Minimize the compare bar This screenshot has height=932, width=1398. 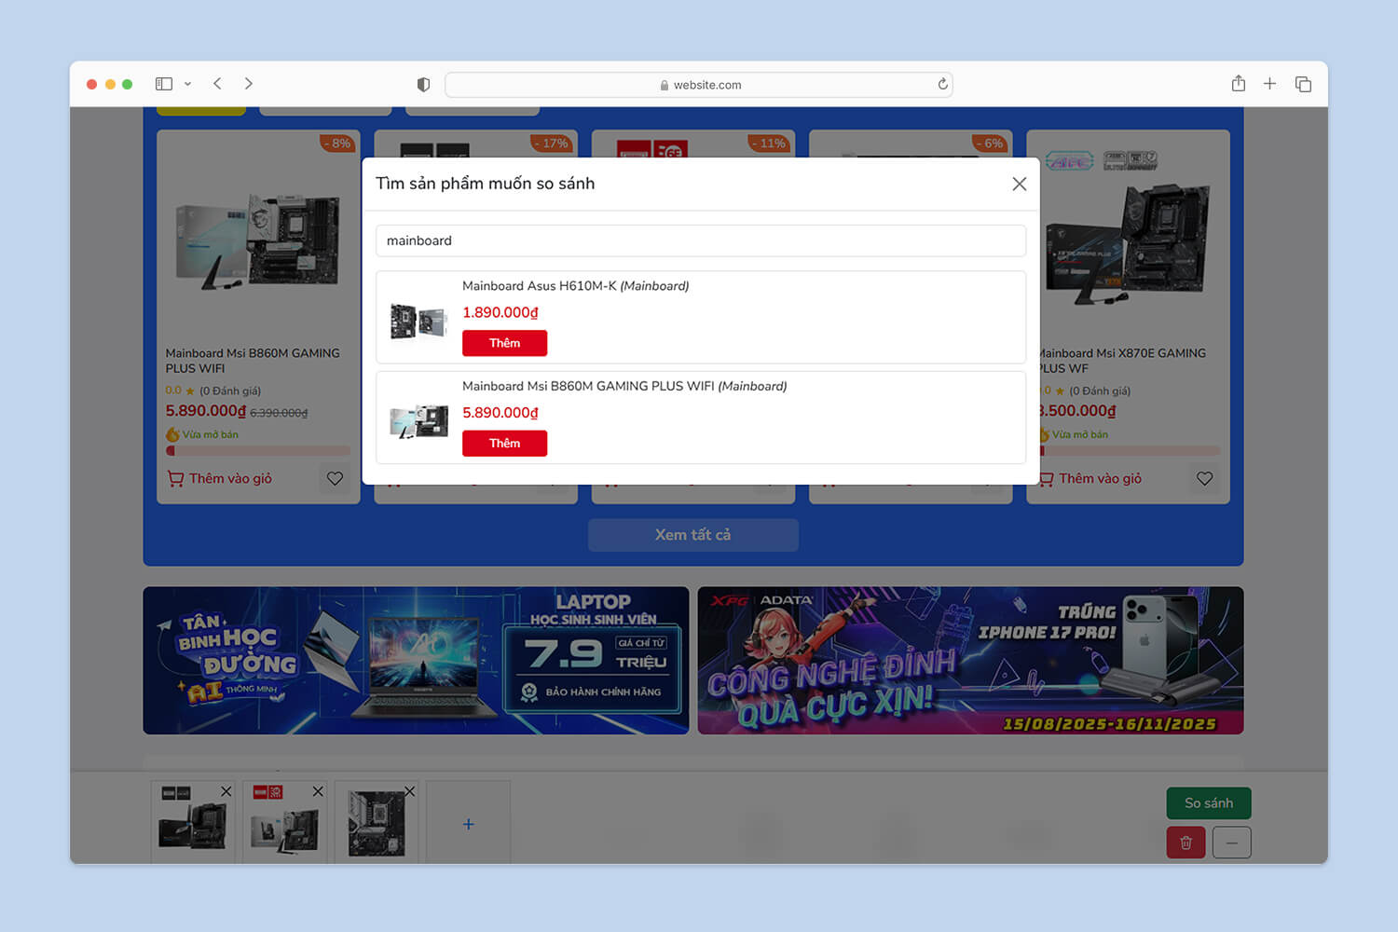pyautogui.click(x=1232, y=843)
